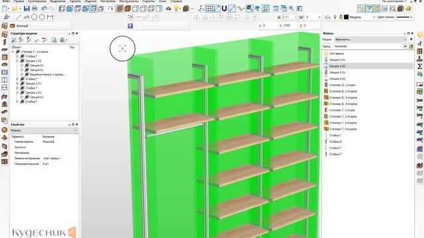Select the hexagon polygon tool
424x238 pixels.
(42, 17)
